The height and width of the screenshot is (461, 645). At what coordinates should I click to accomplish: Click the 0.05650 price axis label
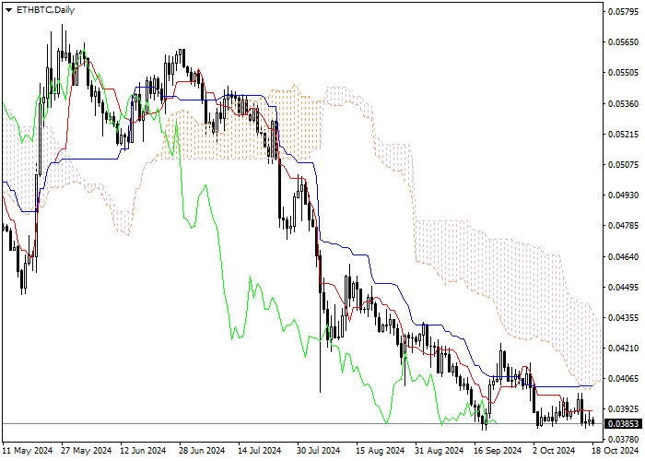point(623,42)
